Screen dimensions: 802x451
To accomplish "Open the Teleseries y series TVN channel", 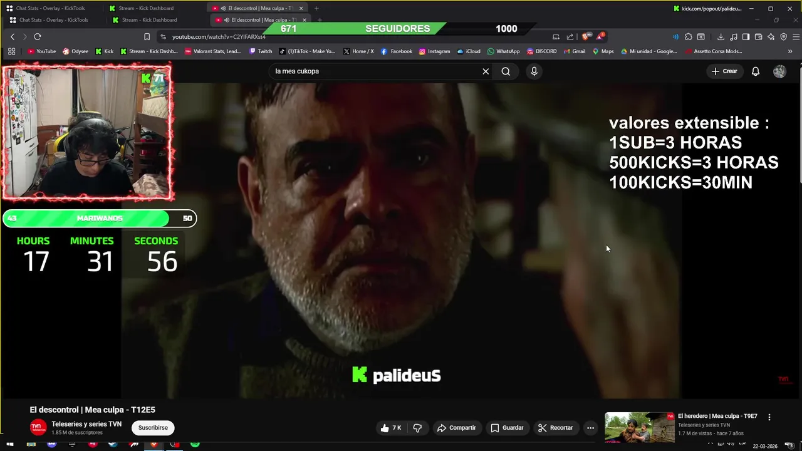I will coord(86,424).
